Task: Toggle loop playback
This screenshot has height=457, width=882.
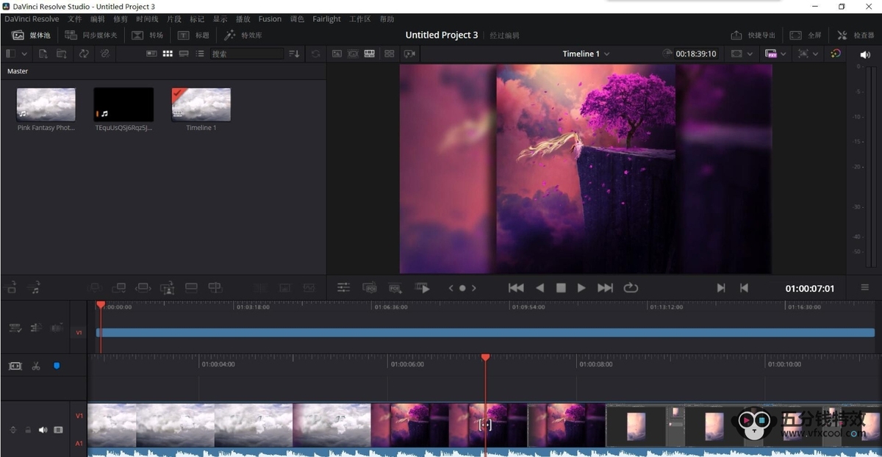Action: 631,288
